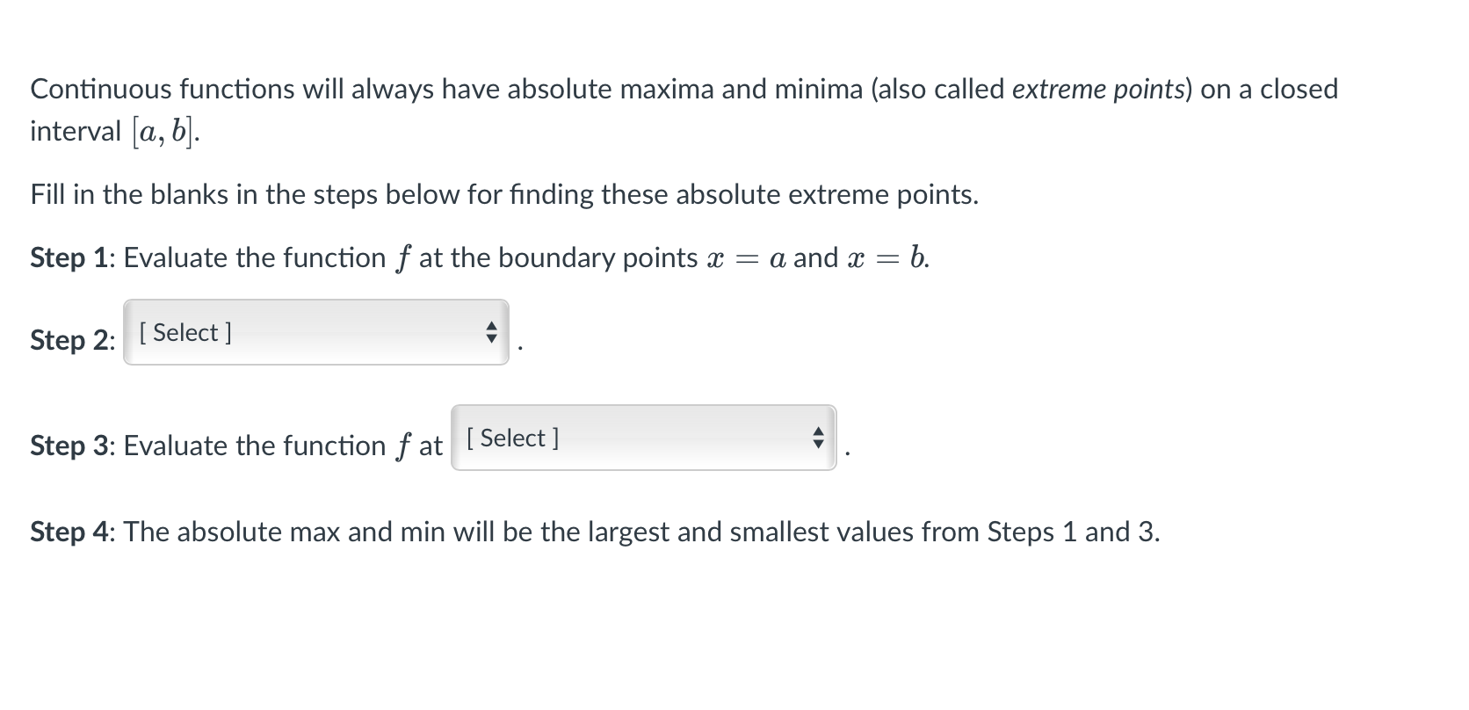1469x710 pixels.
Task: Select the placeholder text in Step 2 box
Action: click(182, 332)
